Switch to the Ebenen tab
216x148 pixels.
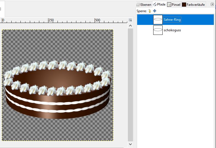coord(144,4)
